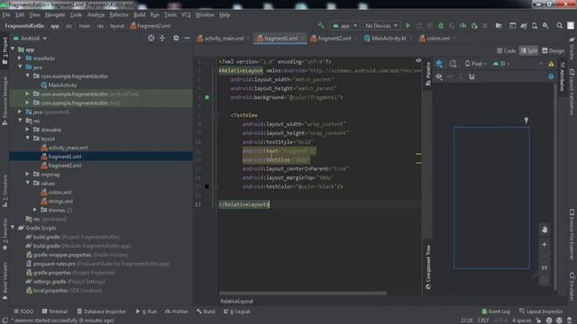
Task: Toggle the Attributes side panel
Action: (563, 76)
